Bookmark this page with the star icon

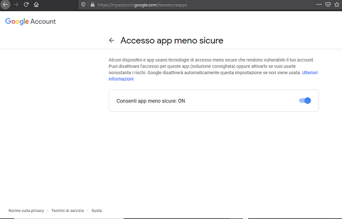pyautogui.click(x=337, y=4)
